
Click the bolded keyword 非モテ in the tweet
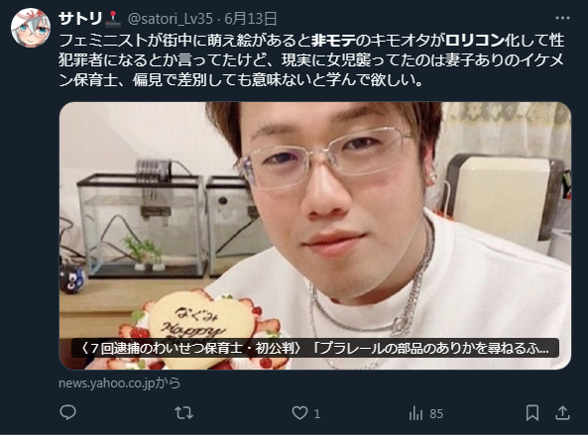coord(333,41)
